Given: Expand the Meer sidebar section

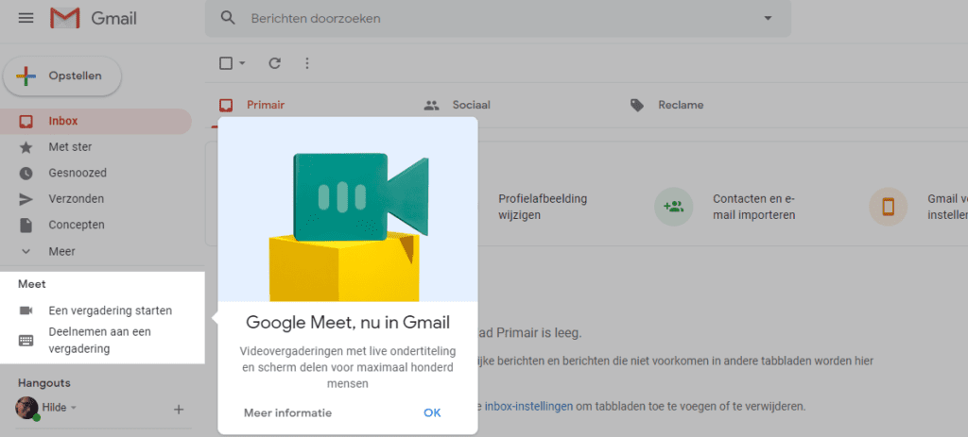Looking at the screenshot, I should point(61,251).
